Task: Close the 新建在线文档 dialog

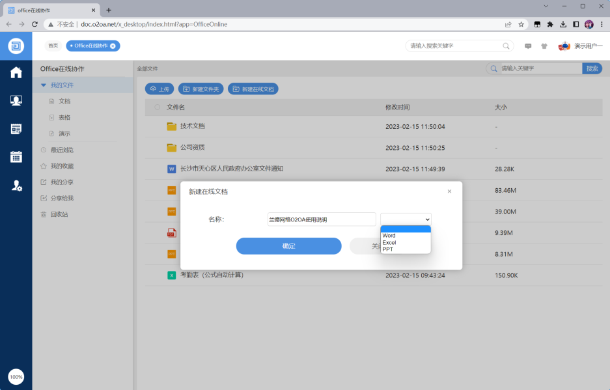Action: [449, 191]
